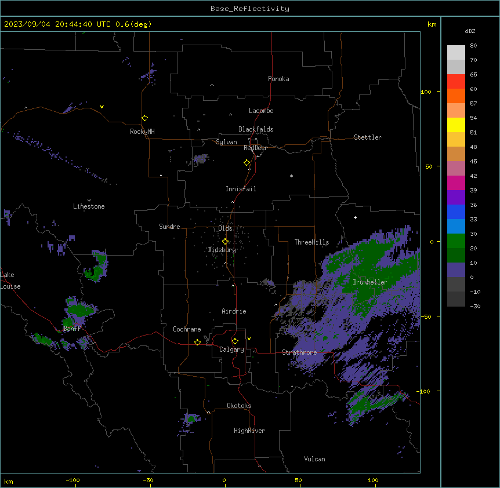Click the yellow diamond marker below Cochrane
This screenshot has height=488, width=500.
click(197, 342)
